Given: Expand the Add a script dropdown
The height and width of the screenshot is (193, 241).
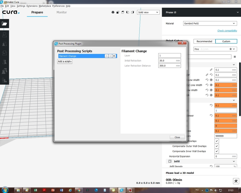Looking at the screenshot, I should [65, 62].
